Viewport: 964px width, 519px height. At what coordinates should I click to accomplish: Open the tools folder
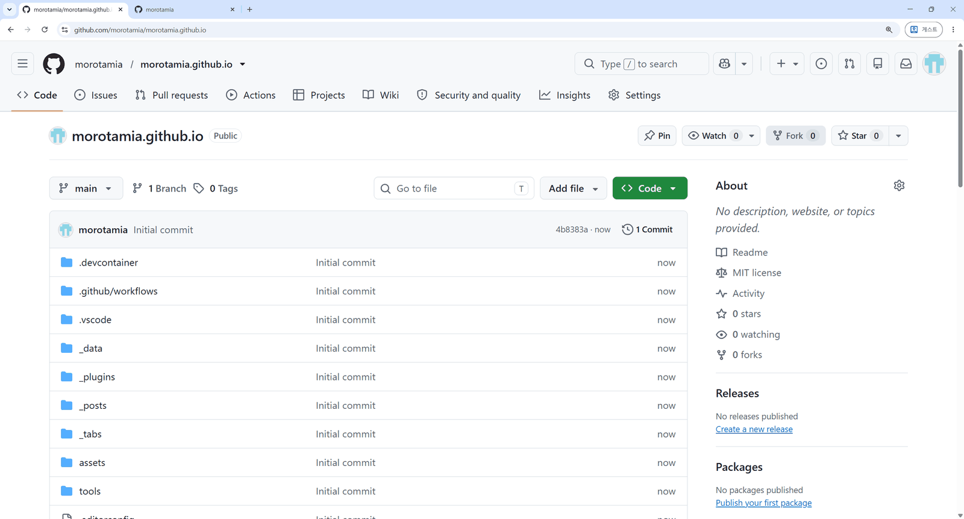[90, 491]
